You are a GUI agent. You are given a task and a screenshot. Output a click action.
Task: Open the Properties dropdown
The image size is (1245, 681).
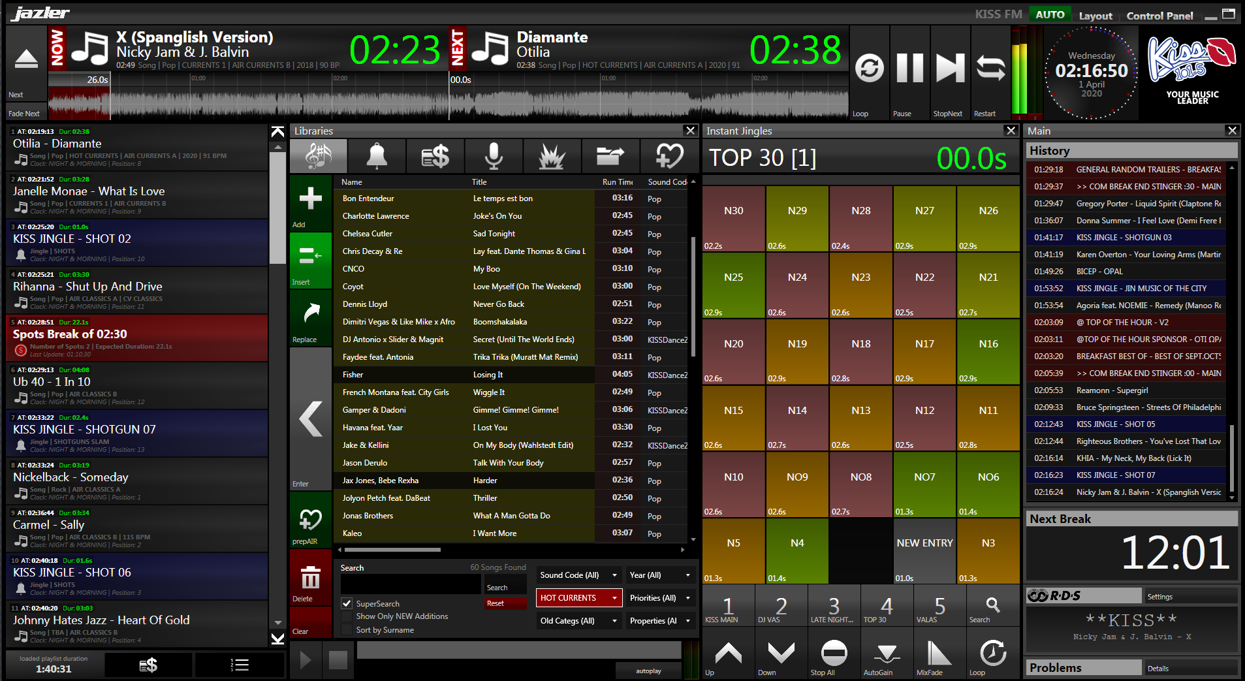659,621
